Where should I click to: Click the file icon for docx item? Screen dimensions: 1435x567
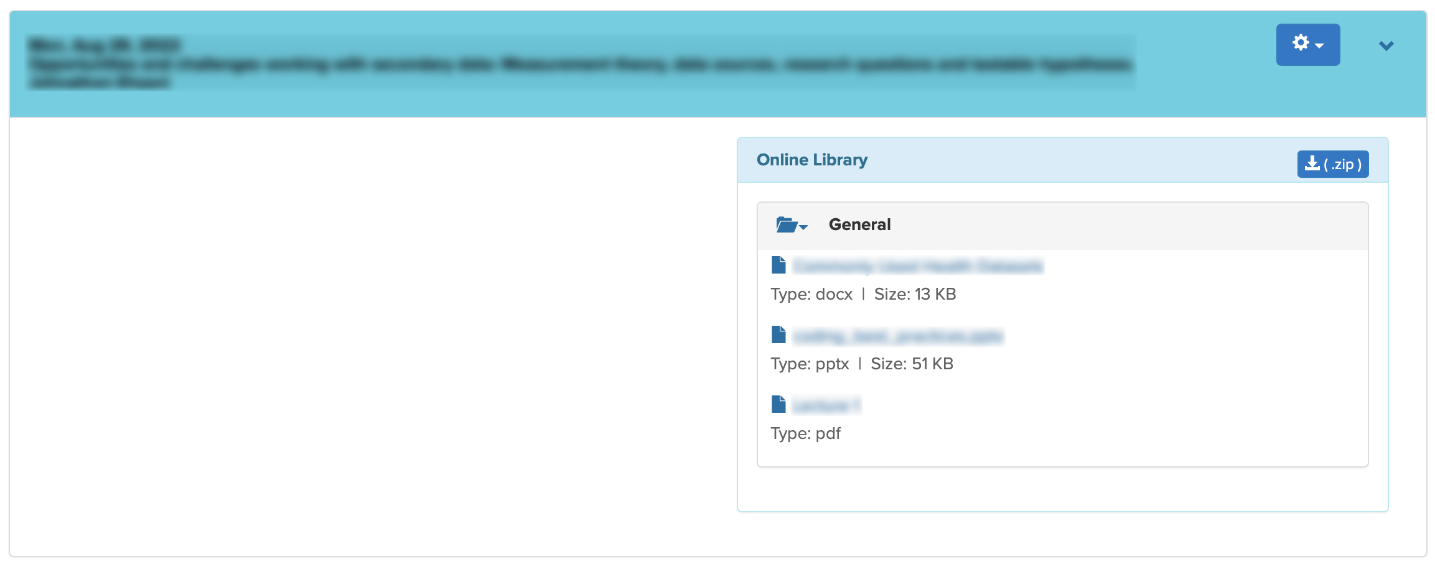click(778, 265)
